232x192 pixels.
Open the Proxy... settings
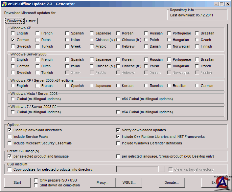point(103,182)
